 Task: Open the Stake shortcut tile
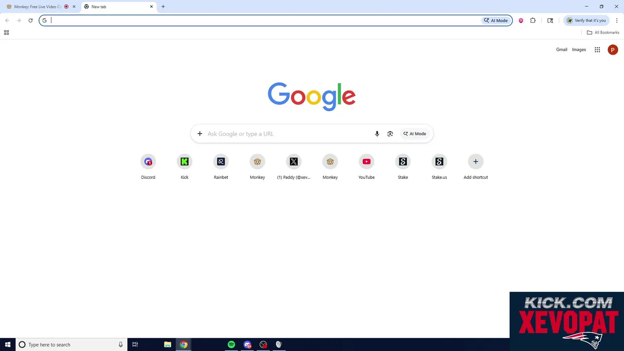tap(403, 167)
